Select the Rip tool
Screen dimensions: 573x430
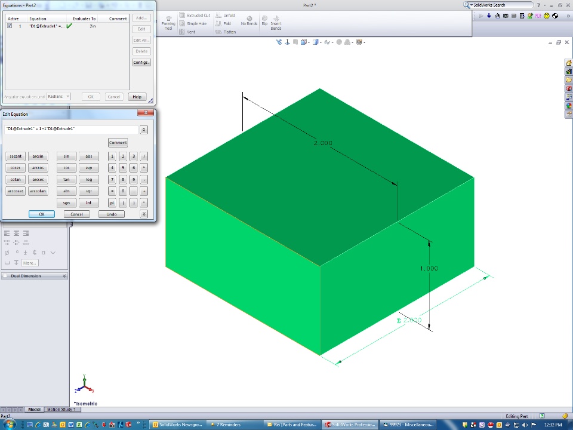[264, 20]
